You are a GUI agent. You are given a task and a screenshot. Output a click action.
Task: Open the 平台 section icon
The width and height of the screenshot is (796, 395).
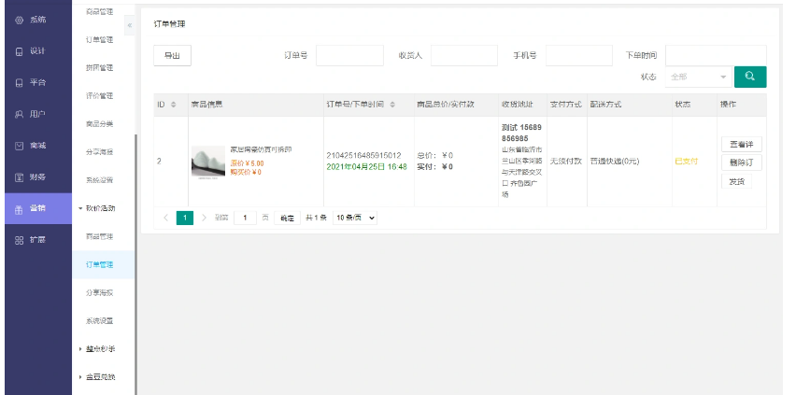pos(20,83)
